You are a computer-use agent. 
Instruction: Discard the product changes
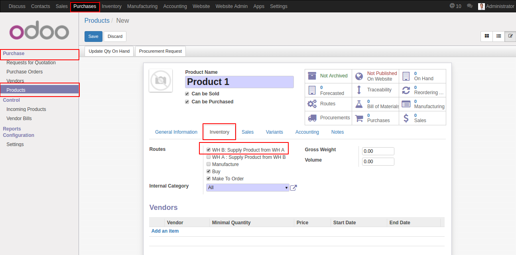(x=115, y=36)
